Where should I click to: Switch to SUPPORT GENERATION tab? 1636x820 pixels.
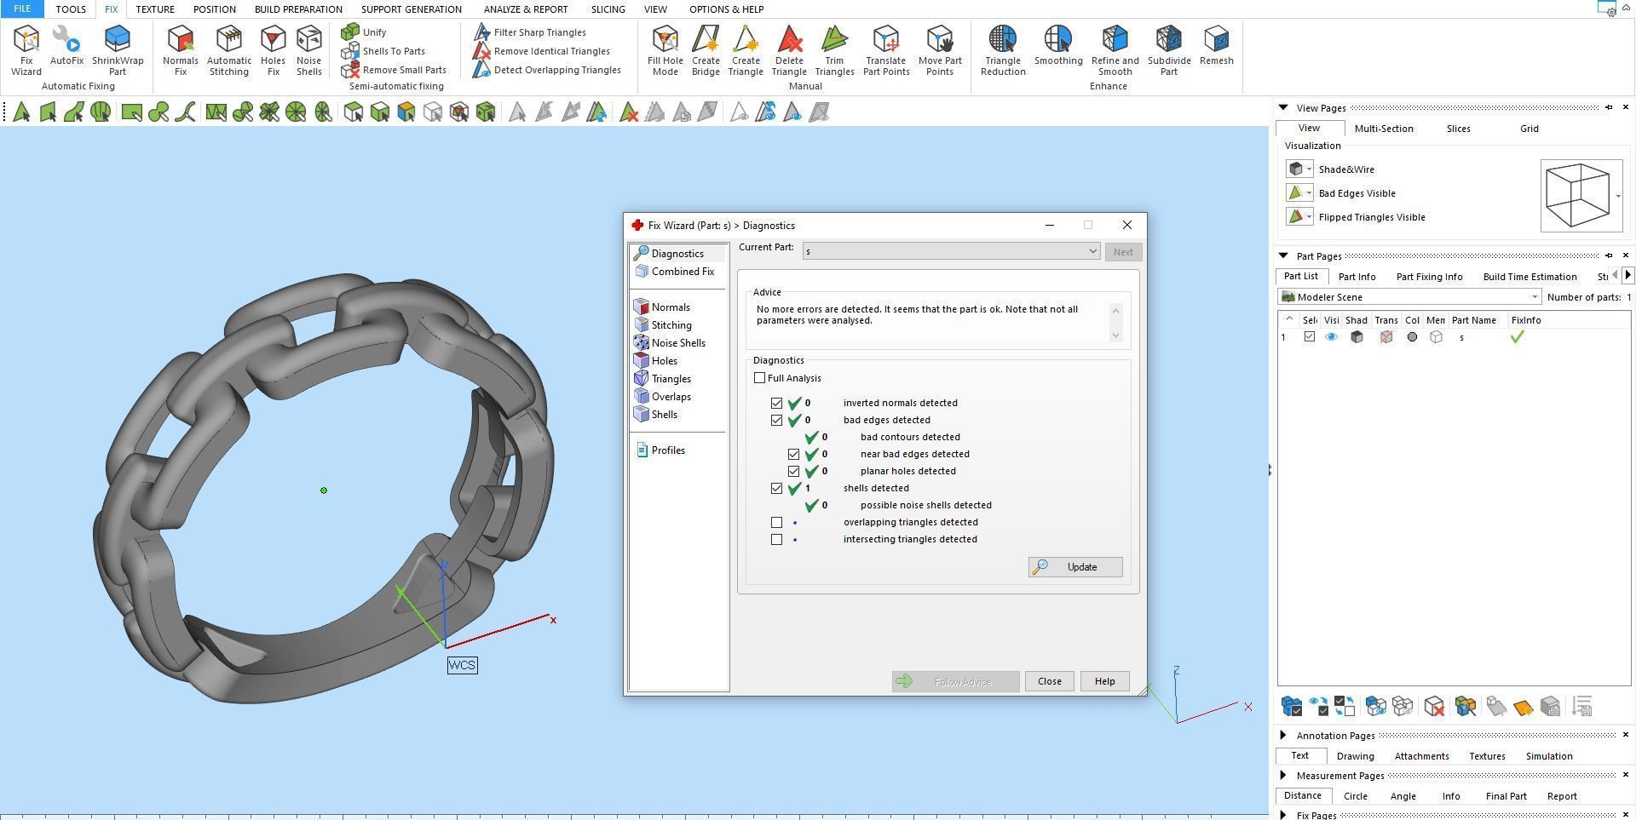(412, 9)
